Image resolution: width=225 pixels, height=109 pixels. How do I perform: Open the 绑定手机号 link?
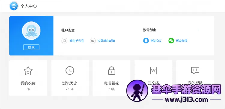[x=76, y=41]
